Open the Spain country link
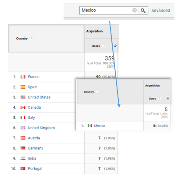 (32, 87)
